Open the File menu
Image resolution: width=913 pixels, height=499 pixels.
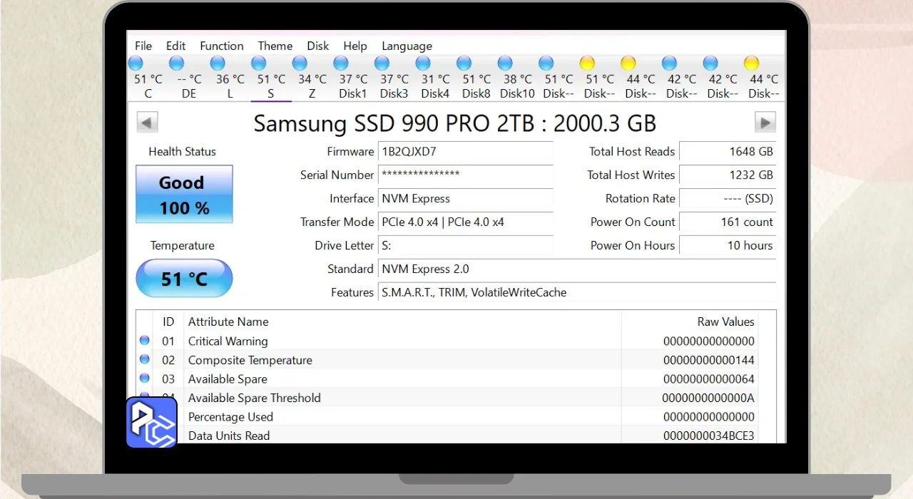(x=143, y=46)
